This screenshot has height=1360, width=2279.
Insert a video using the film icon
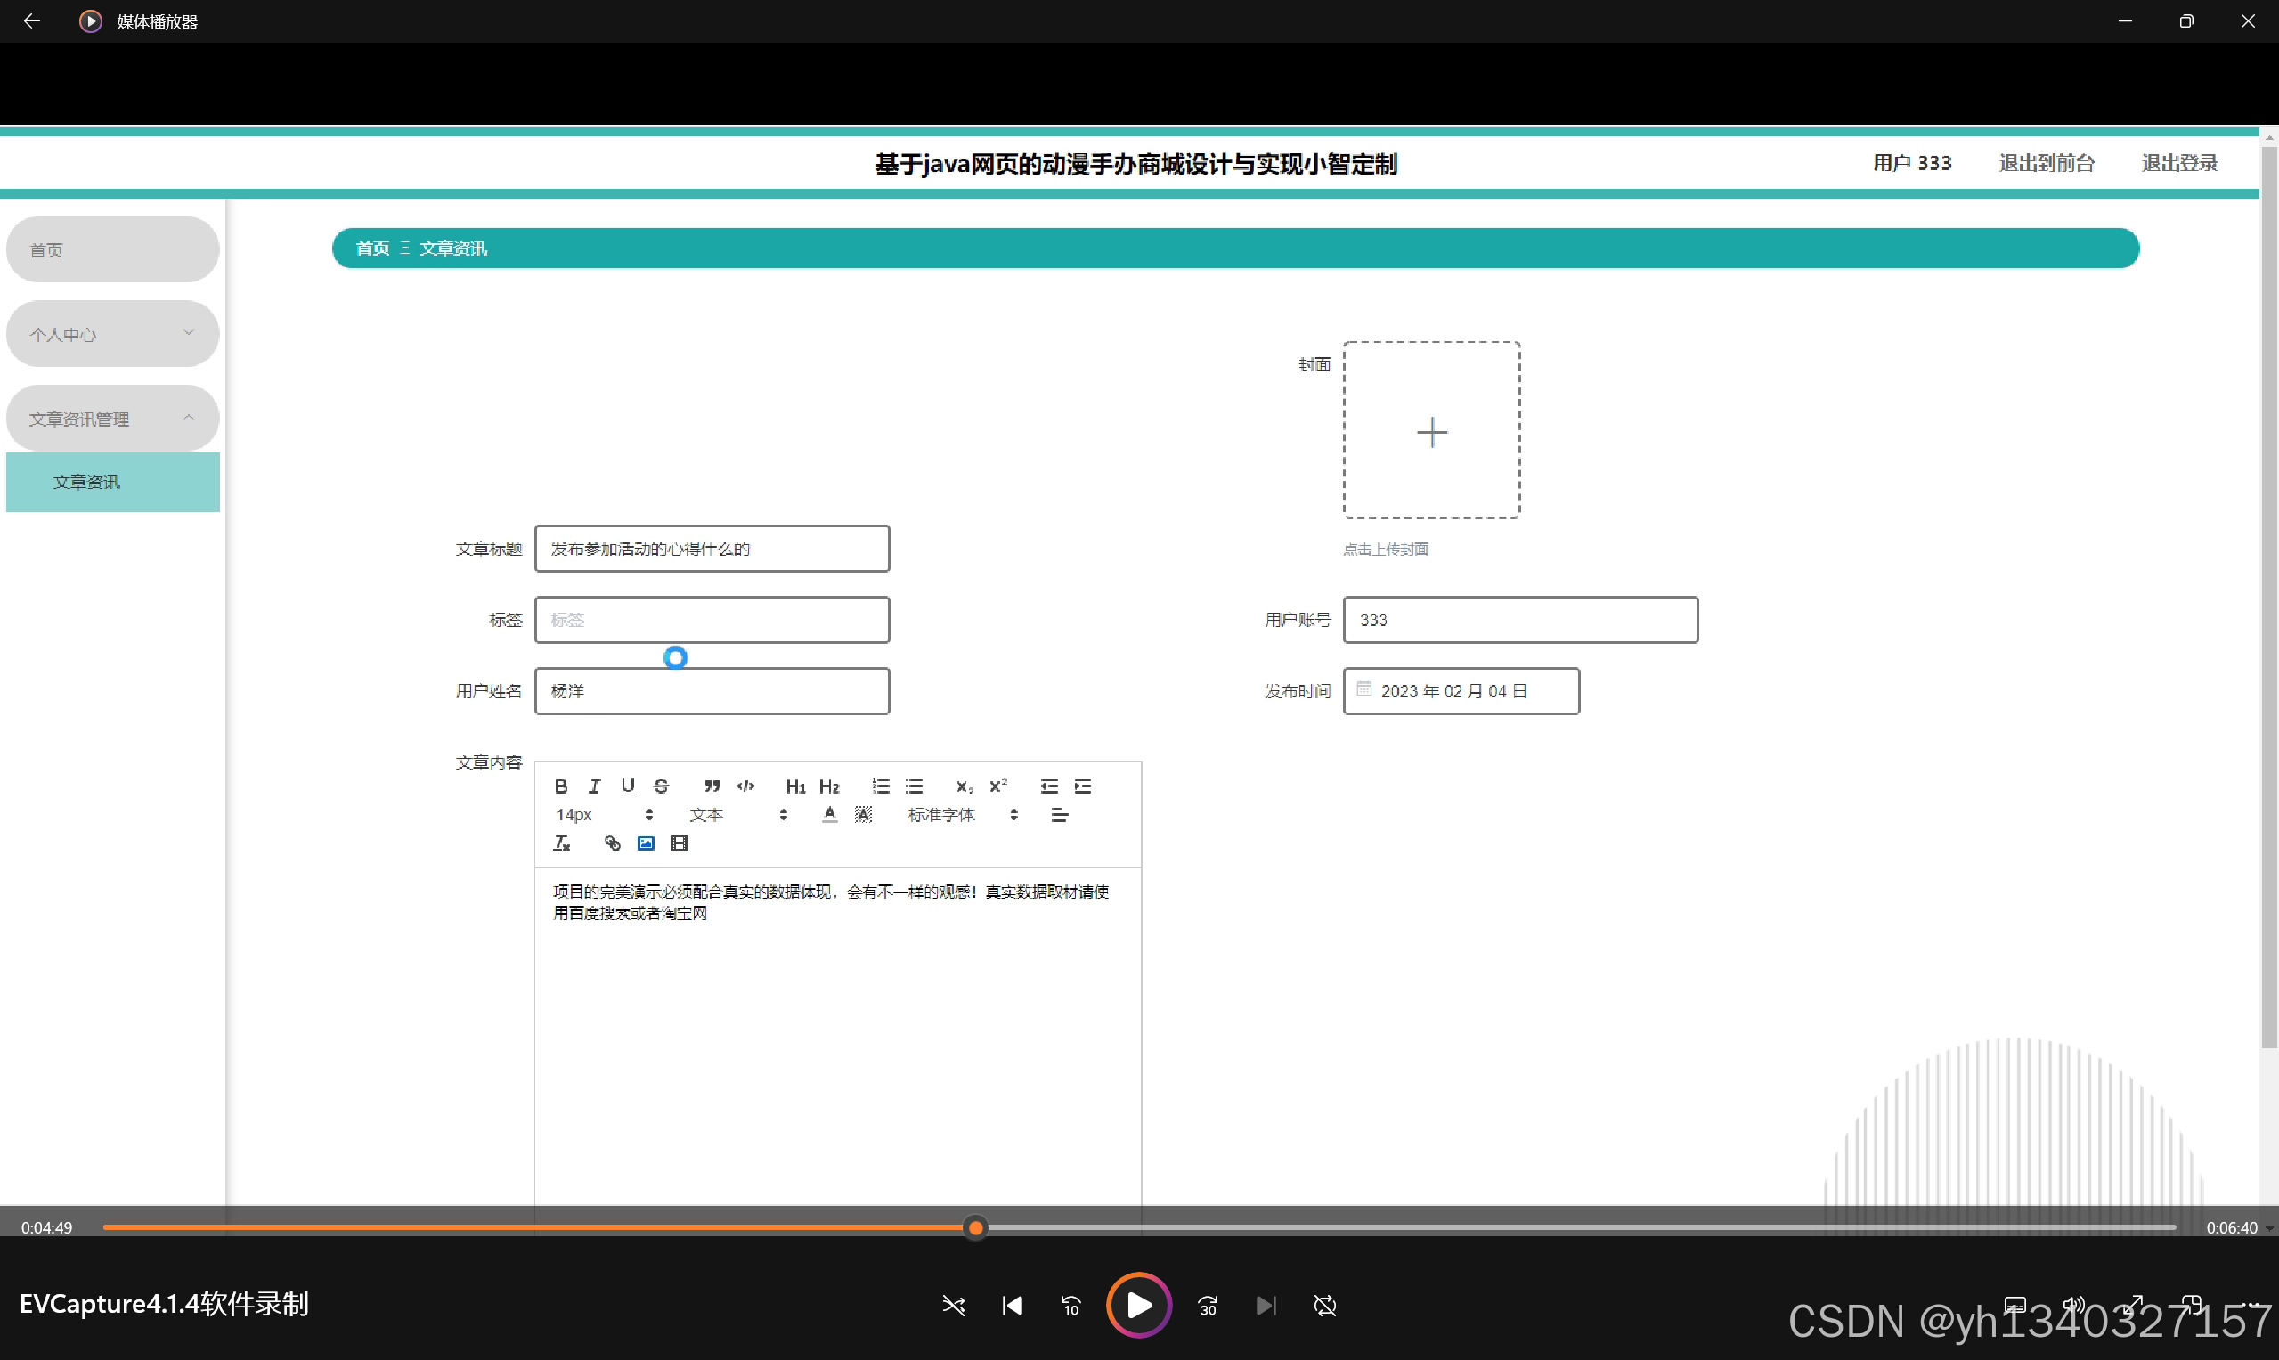point(679,843)
